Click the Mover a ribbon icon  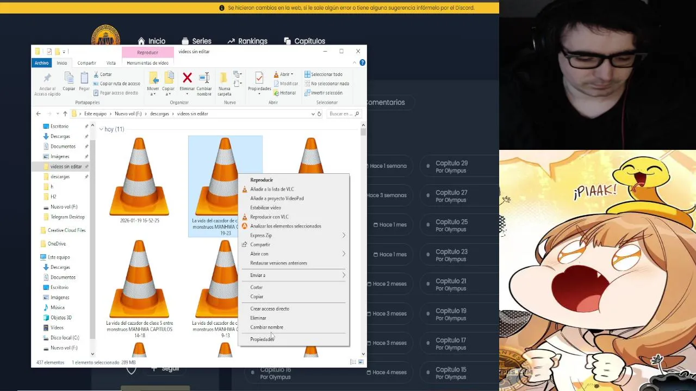click(153, 84)
